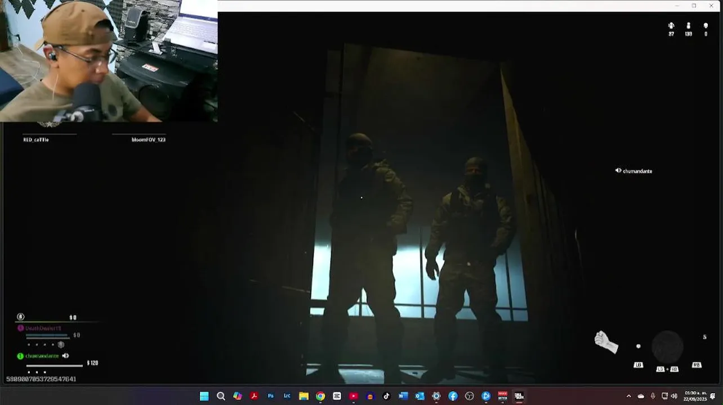Click the skull kills counter icon
723x405 pixels.
[706, 26]
